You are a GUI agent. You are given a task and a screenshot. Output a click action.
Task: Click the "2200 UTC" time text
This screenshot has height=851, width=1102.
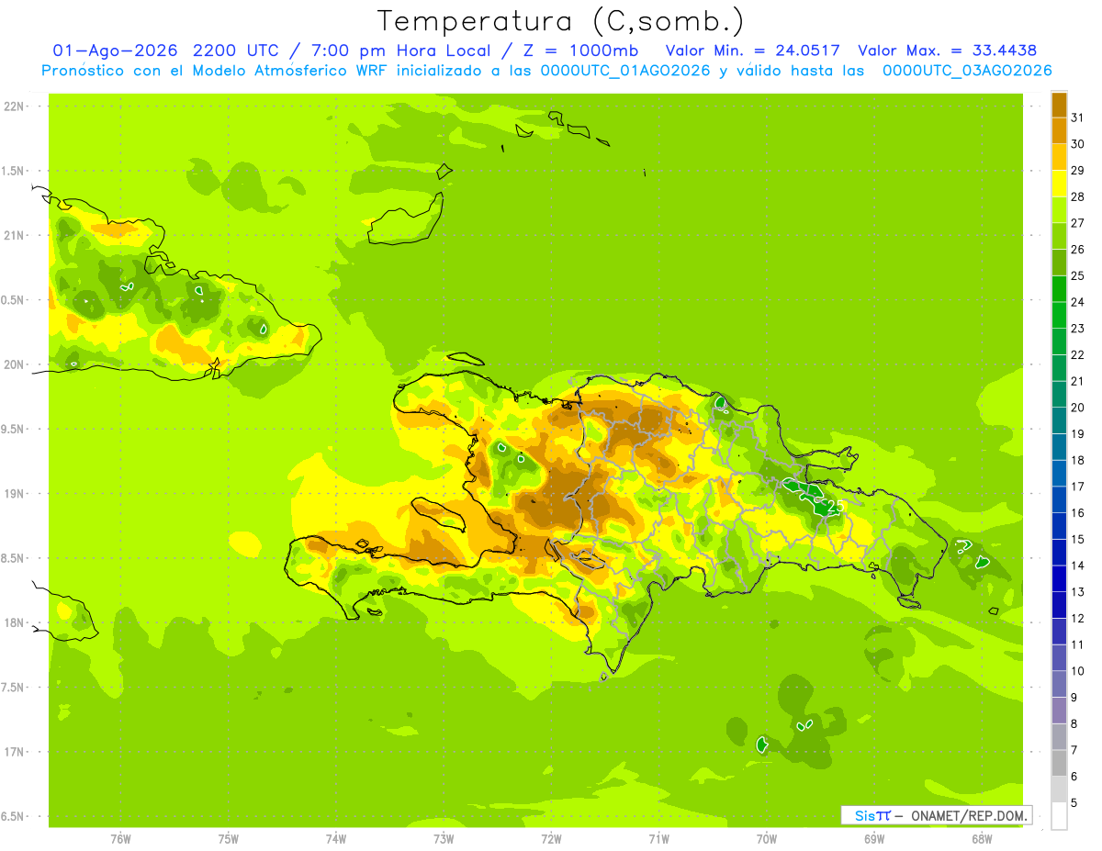click(x=235, y=50)
